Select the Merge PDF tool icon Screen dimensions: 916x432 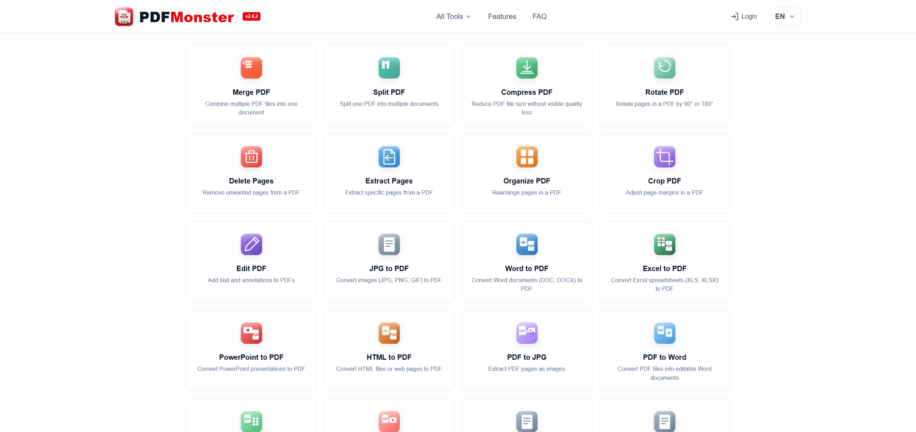point(251,68)
